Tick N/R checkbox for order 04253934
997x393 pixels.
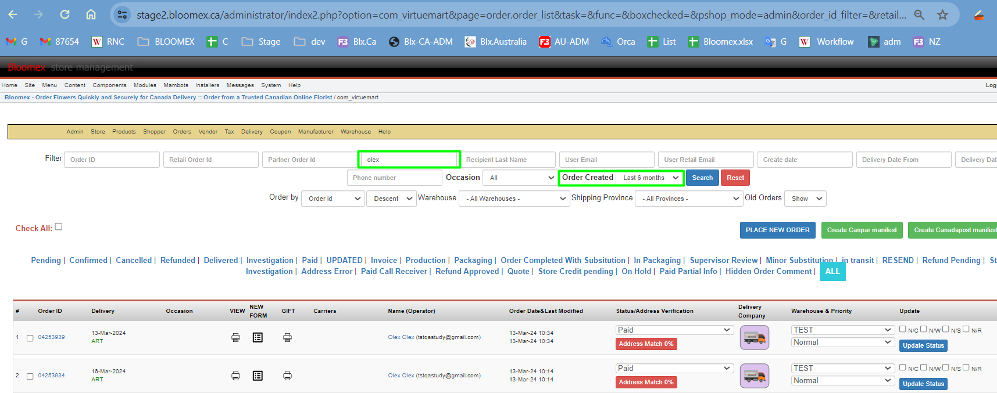click(x=966, y=367)
